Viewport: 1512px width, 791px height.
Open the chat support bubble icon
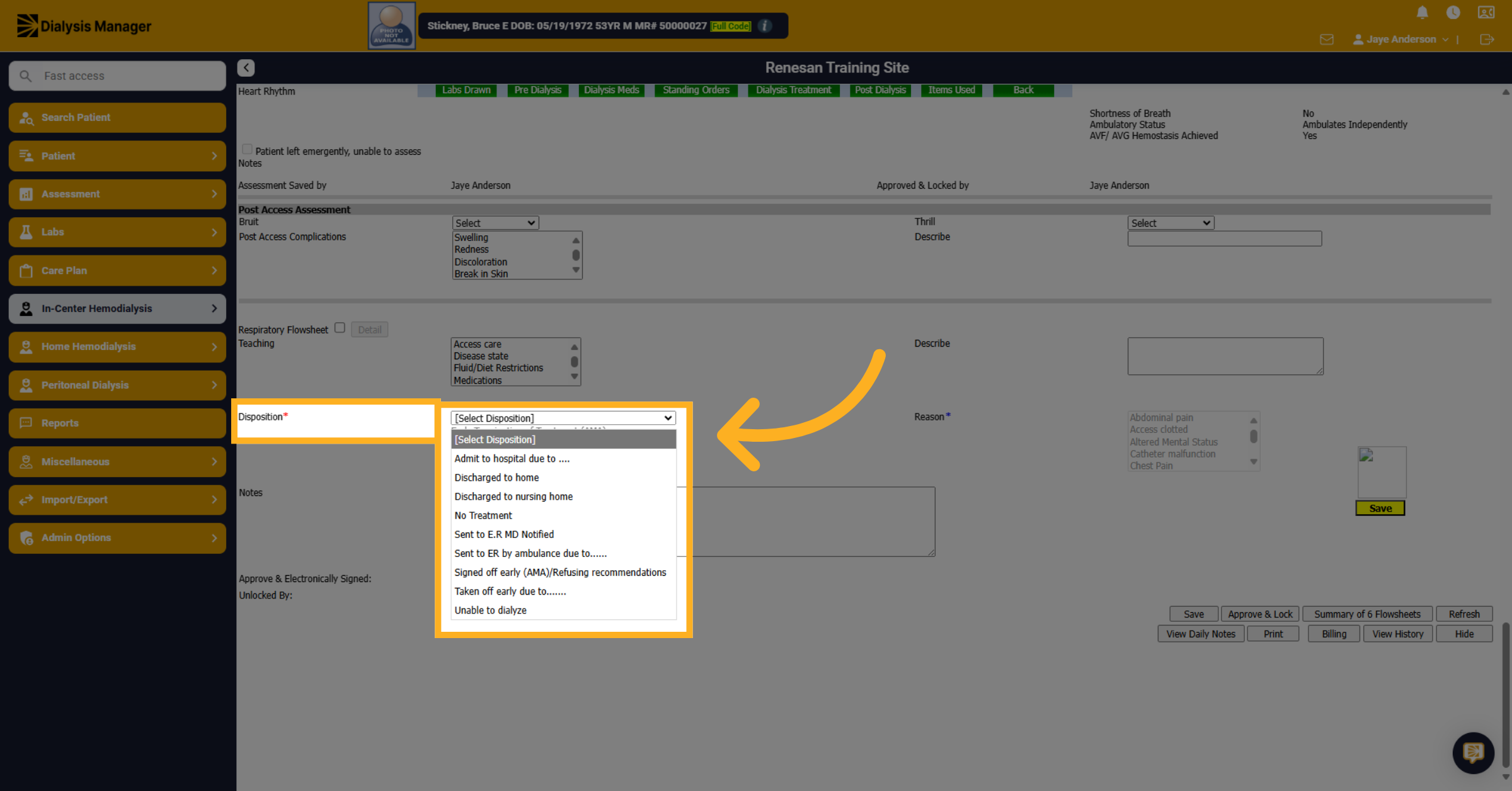point(1473,752)
